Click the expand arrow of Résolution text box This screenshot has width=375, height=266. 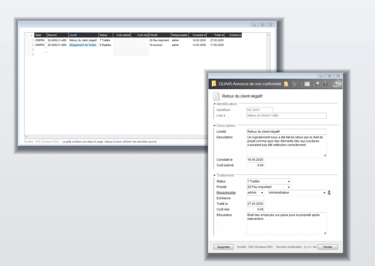pyautogui.click(x=324, y=233)
